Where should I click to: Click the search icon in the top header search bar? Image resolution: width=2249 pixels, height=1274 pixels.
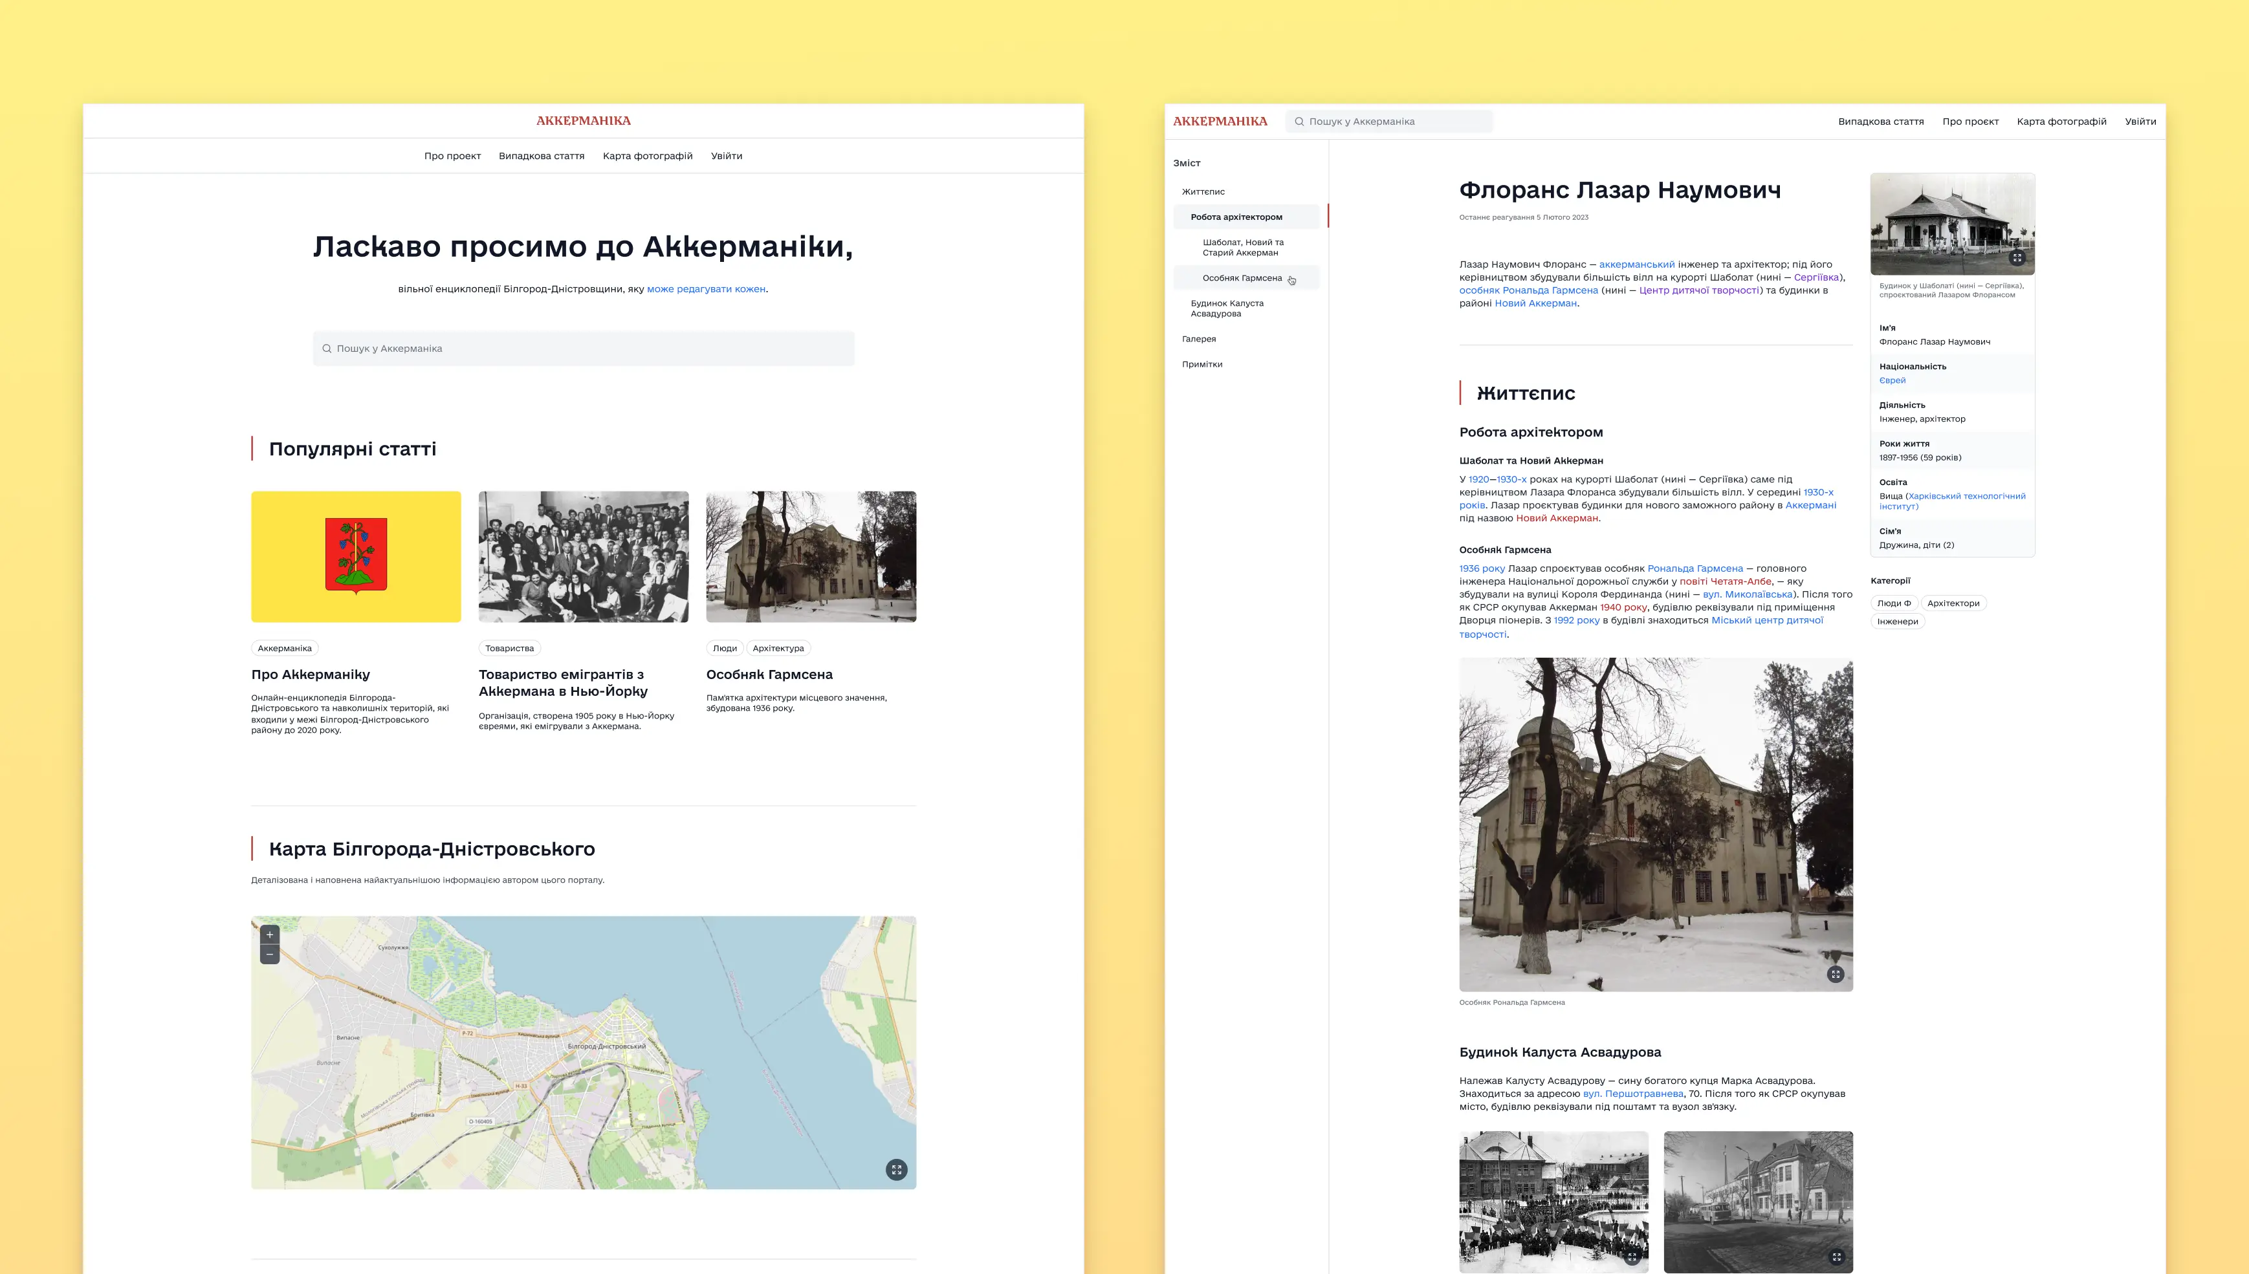pos(1299,122)
